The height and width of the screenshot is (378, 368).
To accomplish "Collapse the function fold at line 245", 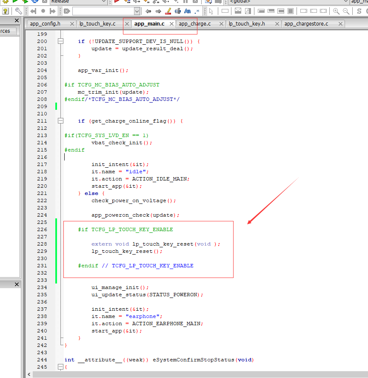I will pos(61,367).
